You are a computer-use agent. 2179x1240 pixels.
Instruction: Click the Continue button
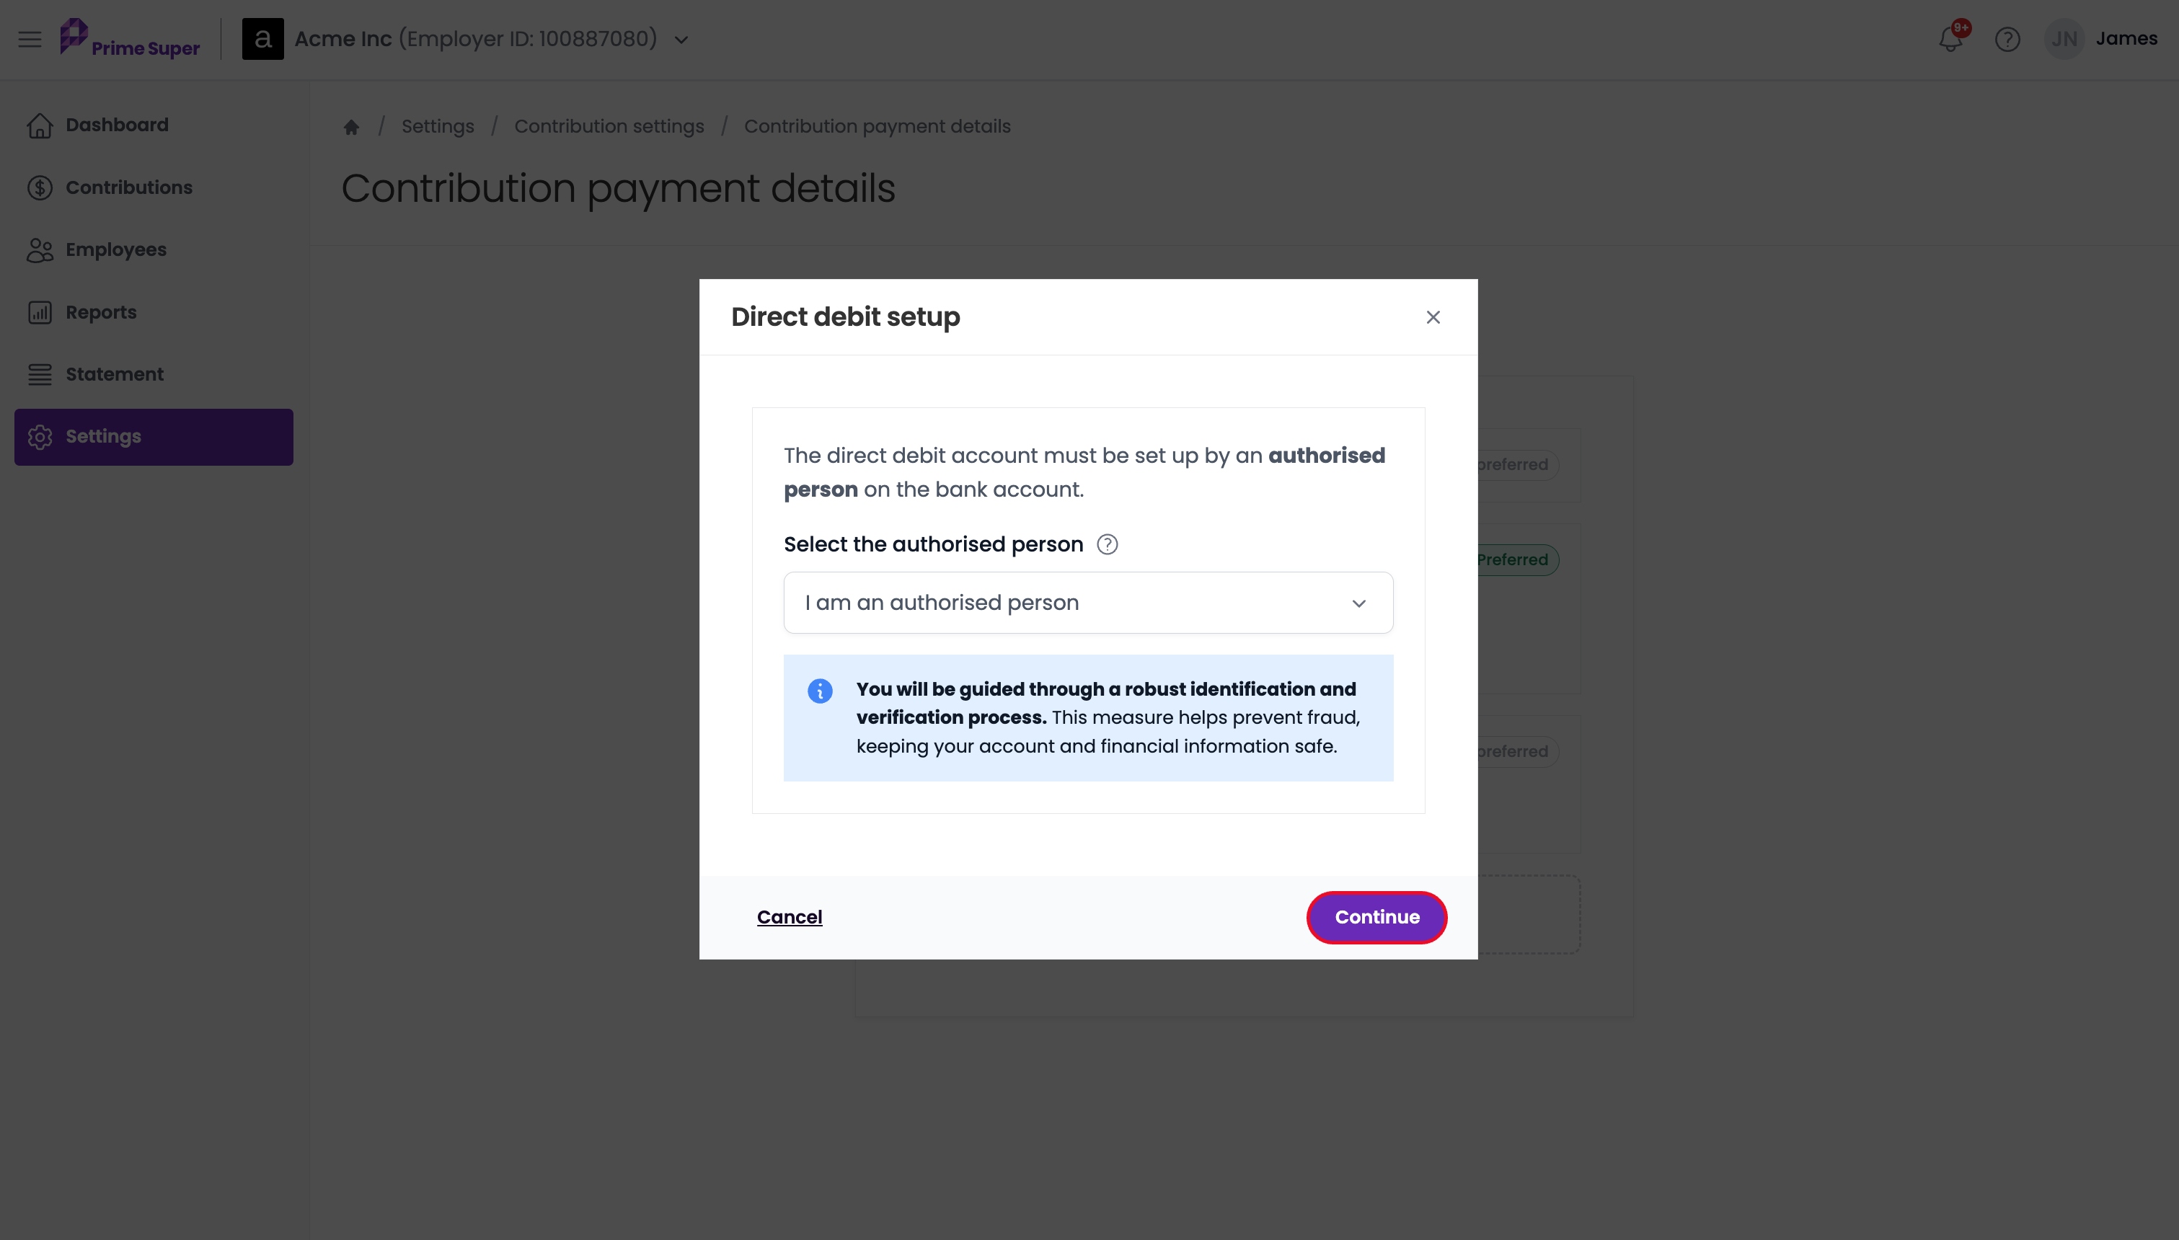1377,917
